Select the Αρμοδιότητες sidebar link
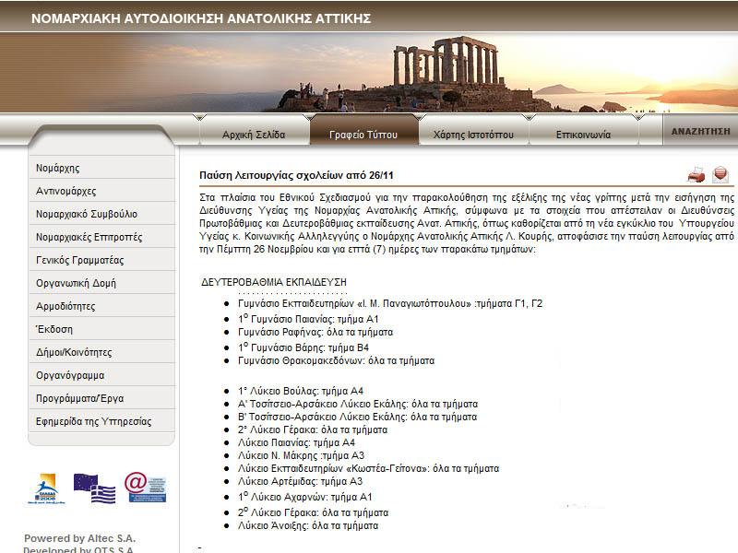Screen dimensions: 738x553 tap(101, 306)
